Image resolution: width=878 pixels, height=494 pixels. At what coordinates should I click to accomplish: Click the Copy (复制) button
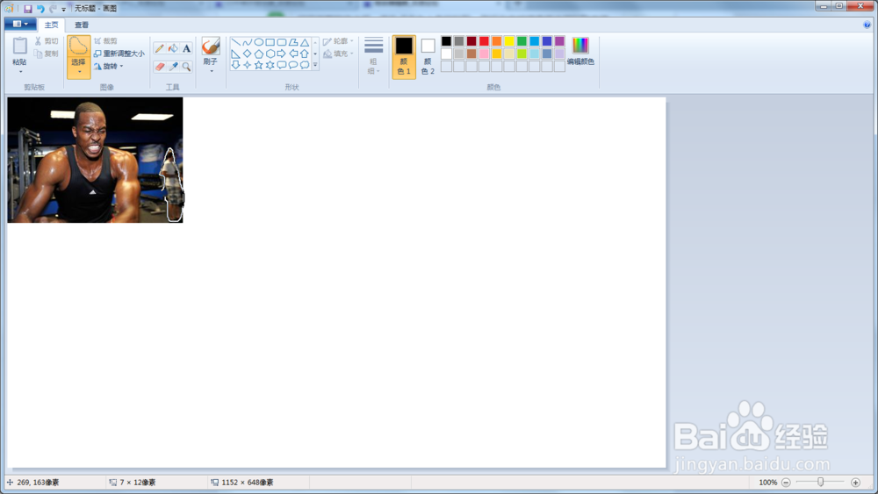coord(47,54)
